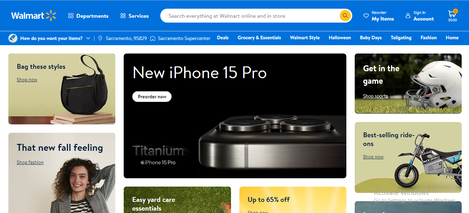Image resolution: width=469 pixels, height=213 pixels.
Task: Select the Deals tab
Action: (223, 38)
